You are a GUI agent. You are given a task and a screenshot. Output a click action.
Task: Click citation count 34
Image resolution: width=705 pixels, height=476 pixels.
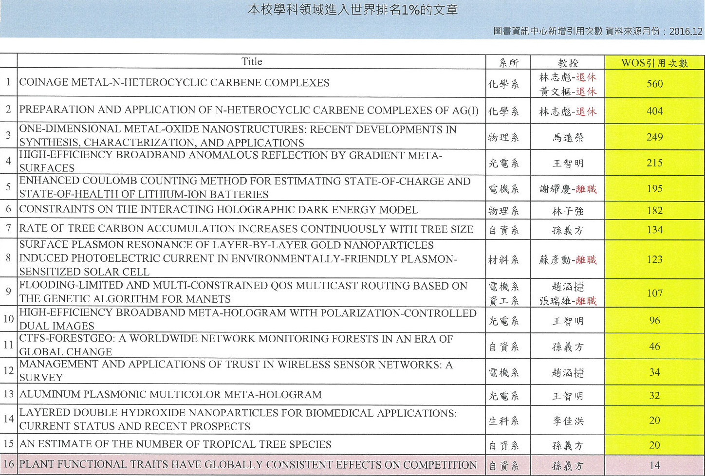(654, 372)
